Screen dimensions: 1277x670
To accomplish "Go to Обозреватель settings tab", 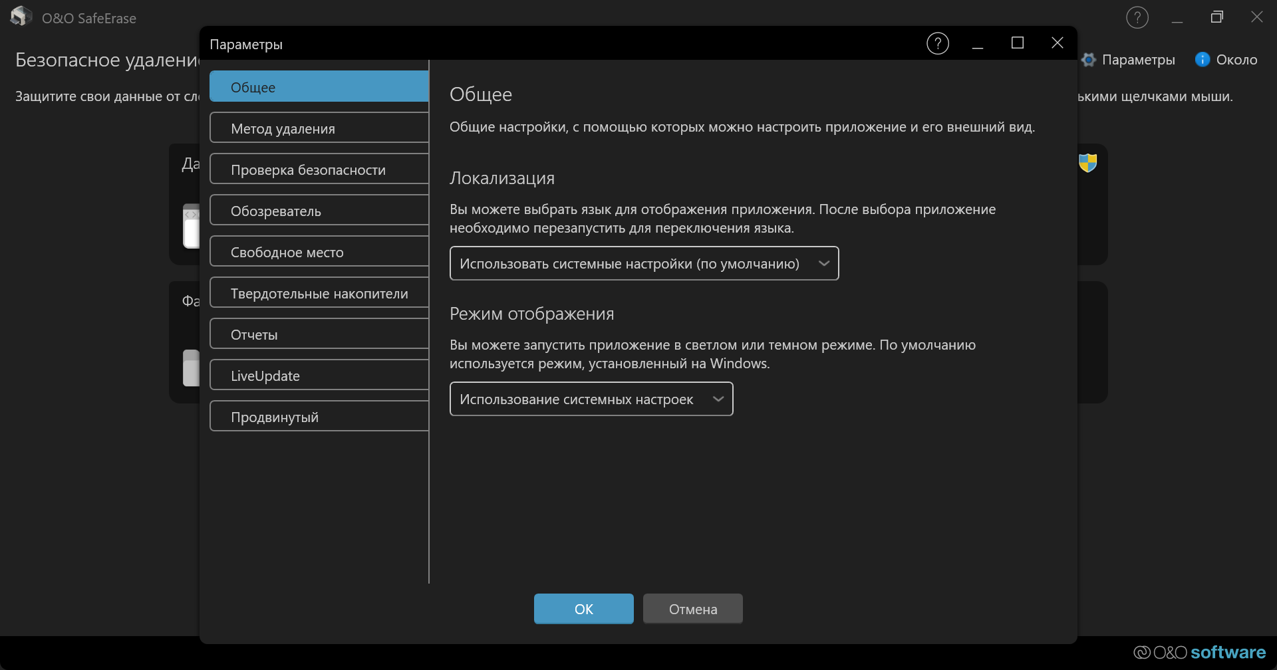I will coord(319,211).
